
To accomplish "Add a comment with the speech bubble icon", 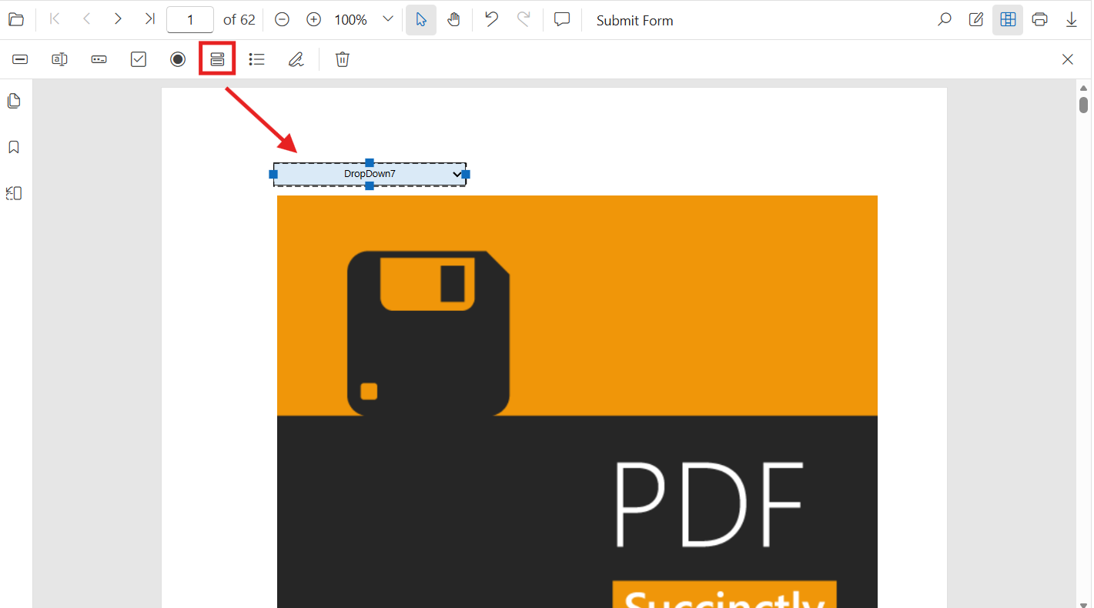I will tap(562, 20).
